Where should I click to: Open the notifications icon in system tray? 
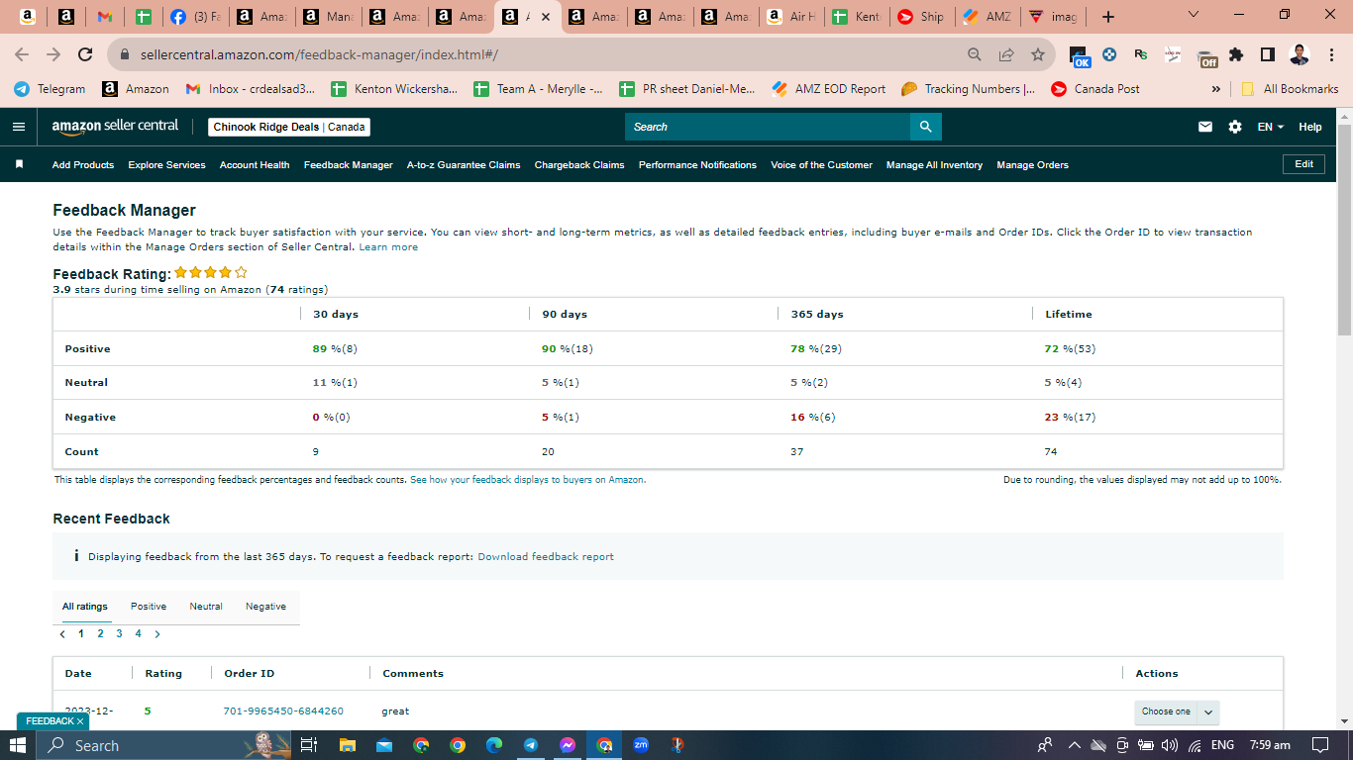click(x=1320, y=745)
